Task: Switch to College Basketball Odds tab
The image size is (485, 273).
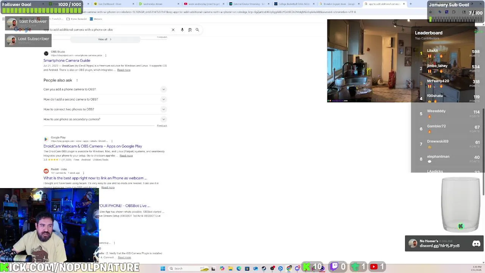Action: pyautogui.click(x=294, y=4)
